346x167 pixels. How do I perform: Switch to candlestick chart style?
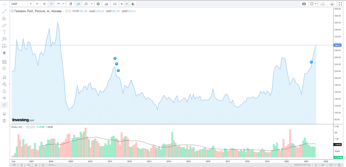[x=71, y=4]
